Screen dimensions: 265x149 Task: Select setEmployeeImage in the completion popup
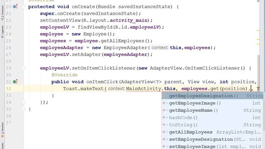click(x=212, y=146)
